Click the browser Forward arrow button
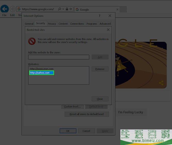This screenshot has width=172, height=145. [x=12, y=9]
